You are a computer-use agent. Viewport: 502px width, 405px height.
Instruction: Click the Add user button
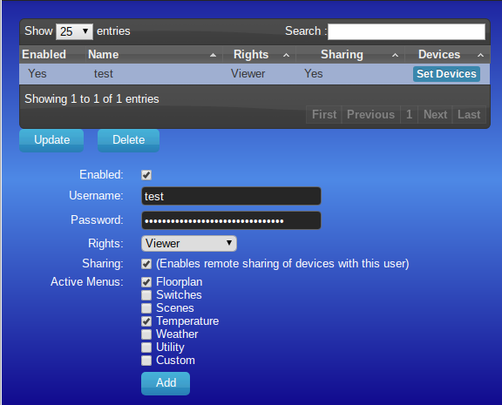(166, 383)
